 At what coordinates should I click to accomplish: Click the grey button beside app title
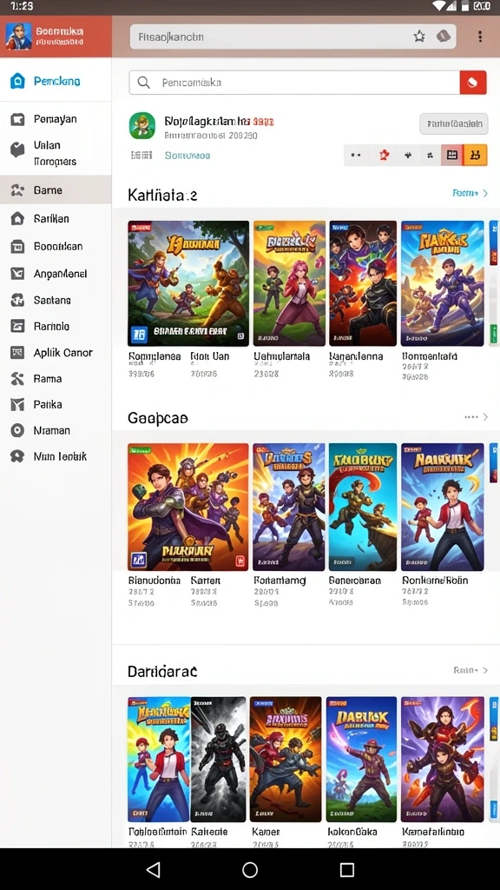point(453,123)
